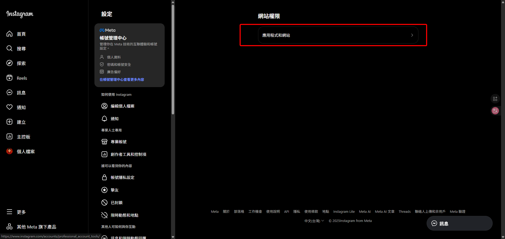The image size is (505, 239).
Task: Open 搜尋 search magnifier icon
Action: click(9, 49)
